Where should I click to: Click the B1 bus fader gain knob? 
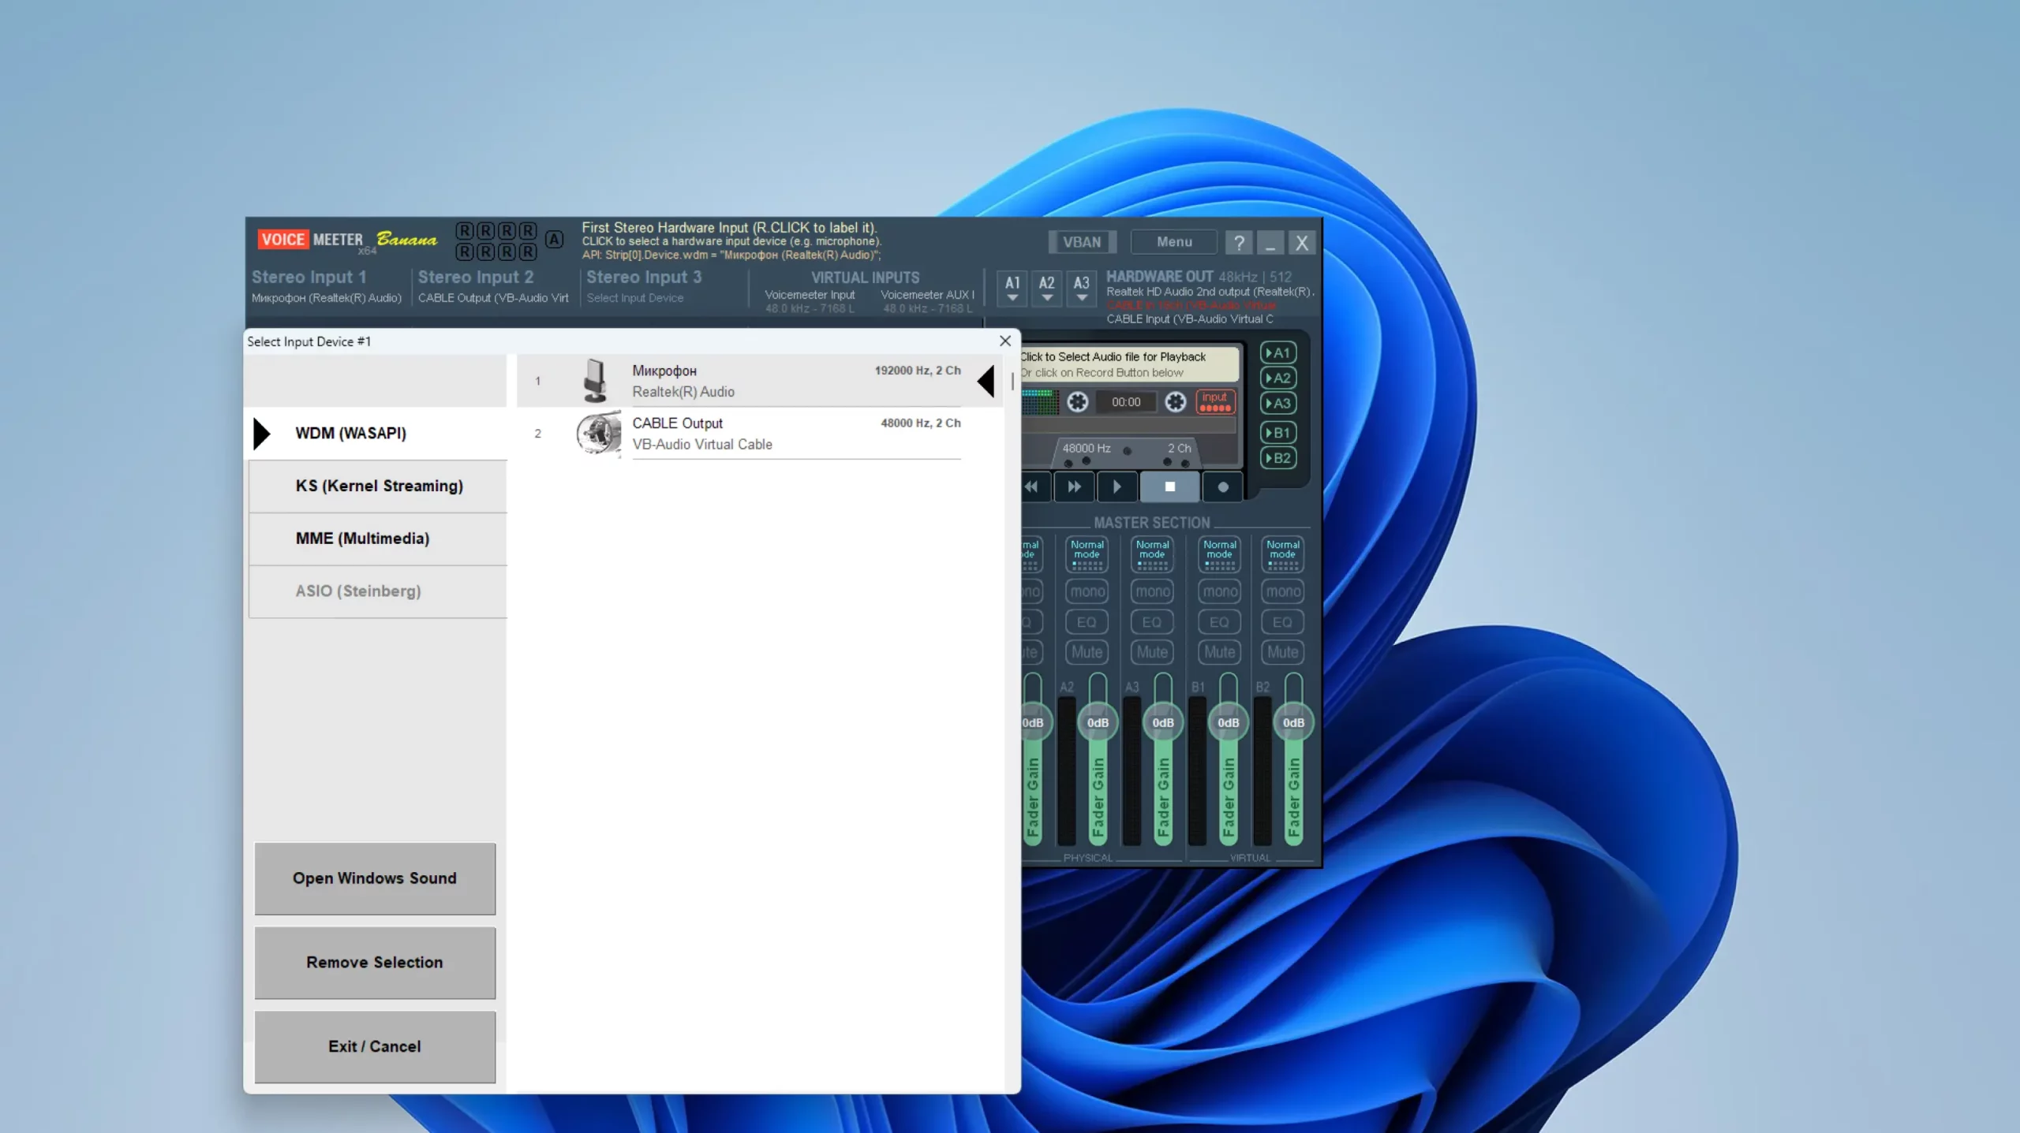click(x=1228, y=722)
